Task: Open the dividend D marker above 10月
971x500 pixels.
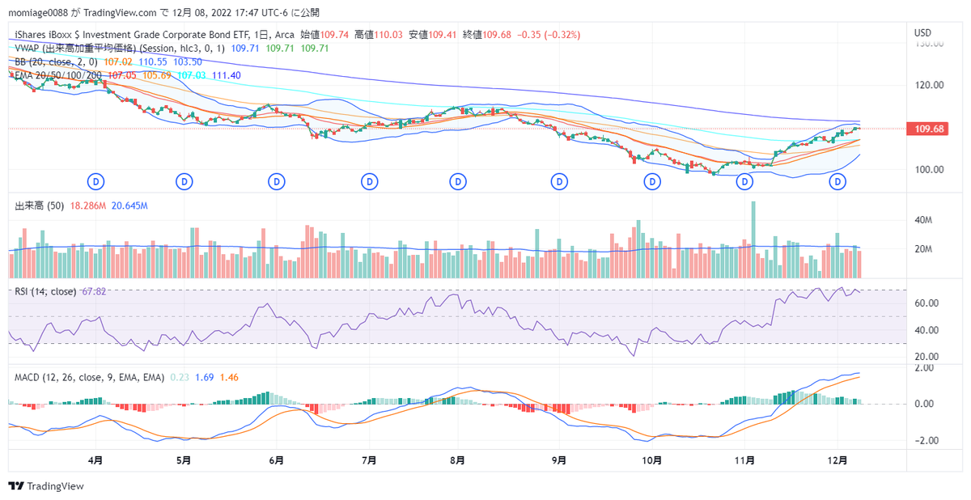Action: pyautogui.click(x=652, y=182)
